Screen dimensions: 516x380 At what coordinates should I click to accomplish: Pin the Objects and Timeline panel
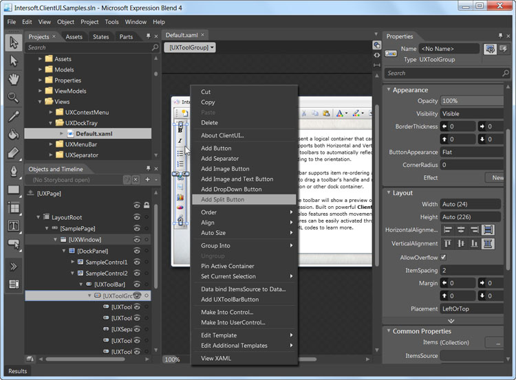pyautogui.click(x=148, y=168)
